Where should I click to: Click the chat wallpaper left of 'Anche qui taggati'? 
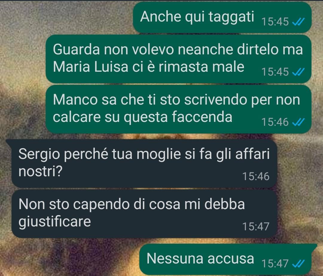[66, 17]
